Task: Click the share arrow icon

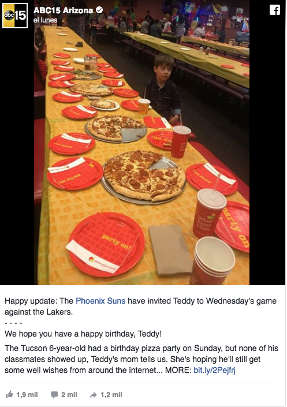Action: (x=93, y=395)
